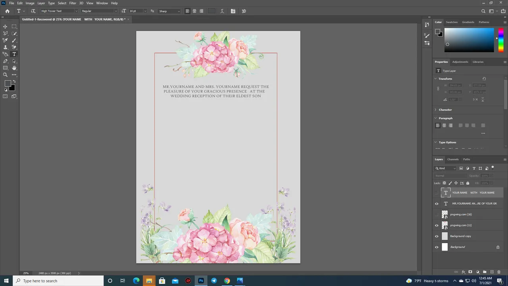Add a layer style with fx icon
Screen dimensions: 508x286
[x=463, y=272]
